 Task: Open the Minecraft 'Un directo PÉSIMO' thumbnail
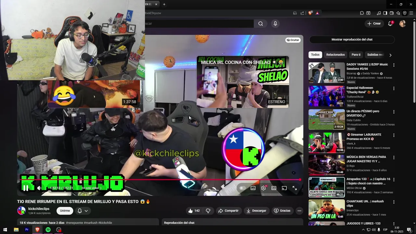click(327, 119)
